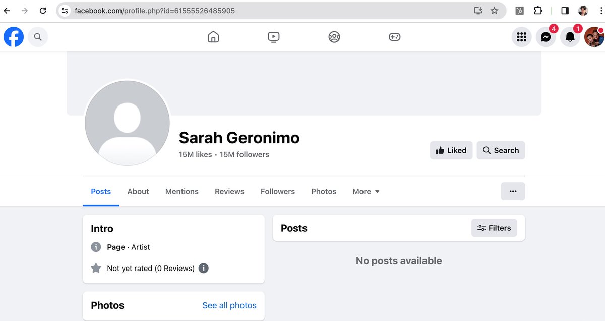The image size is (605, 321).
Task: Click the Facebook logo
Action: [x=14, y=37]
